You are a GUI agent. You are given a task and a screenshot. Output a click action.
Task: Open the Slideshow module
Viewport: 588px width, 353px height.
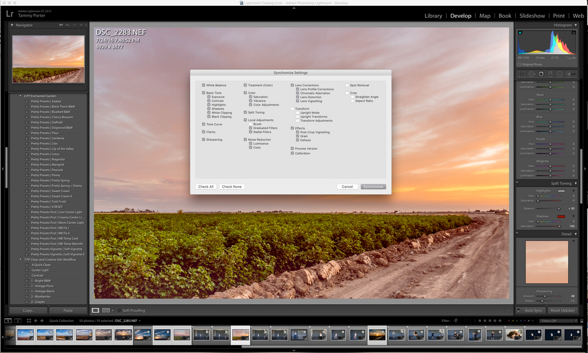[532, 15]
